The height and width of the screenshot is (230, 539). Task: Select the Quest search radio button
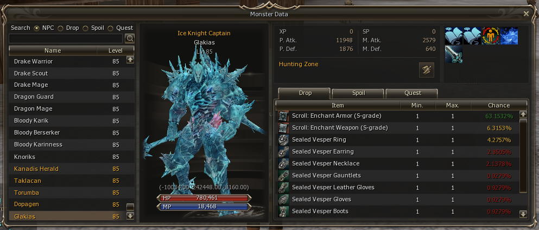[110, 28]
